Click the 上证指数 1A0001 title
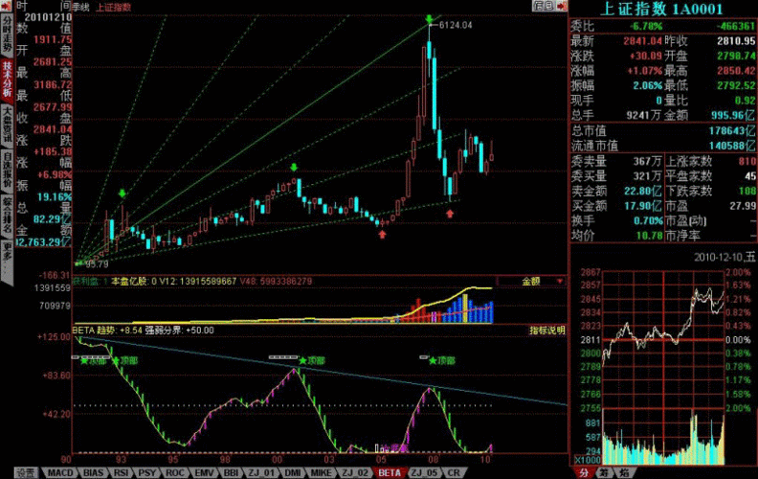Image resolution: width=758 pixels, height=479 pixels. (661, 9)
